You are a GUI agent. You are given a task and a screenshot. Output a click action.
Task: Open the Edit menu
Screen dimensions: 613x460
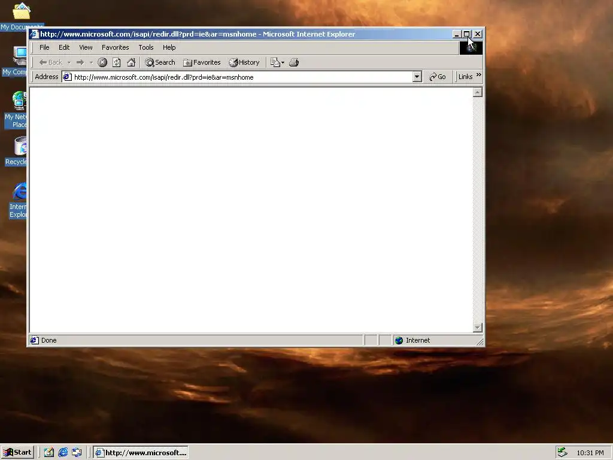click(x=64, y=47)
